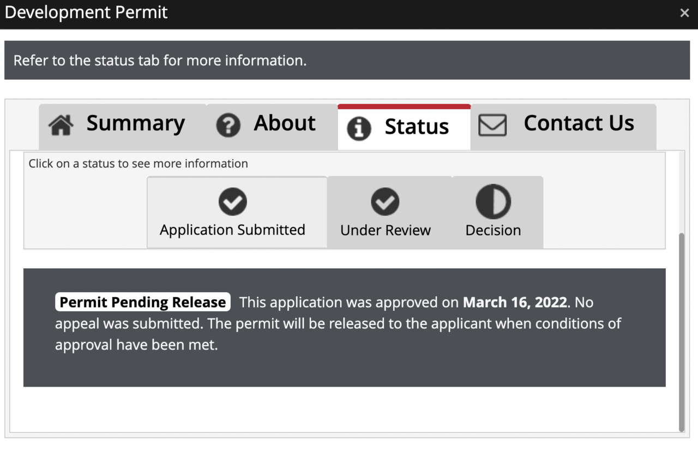The image size is (698, 451).
Task: Click the checkmark icon above Under Review
Action: pyautogui.click(x=385, y=202)
